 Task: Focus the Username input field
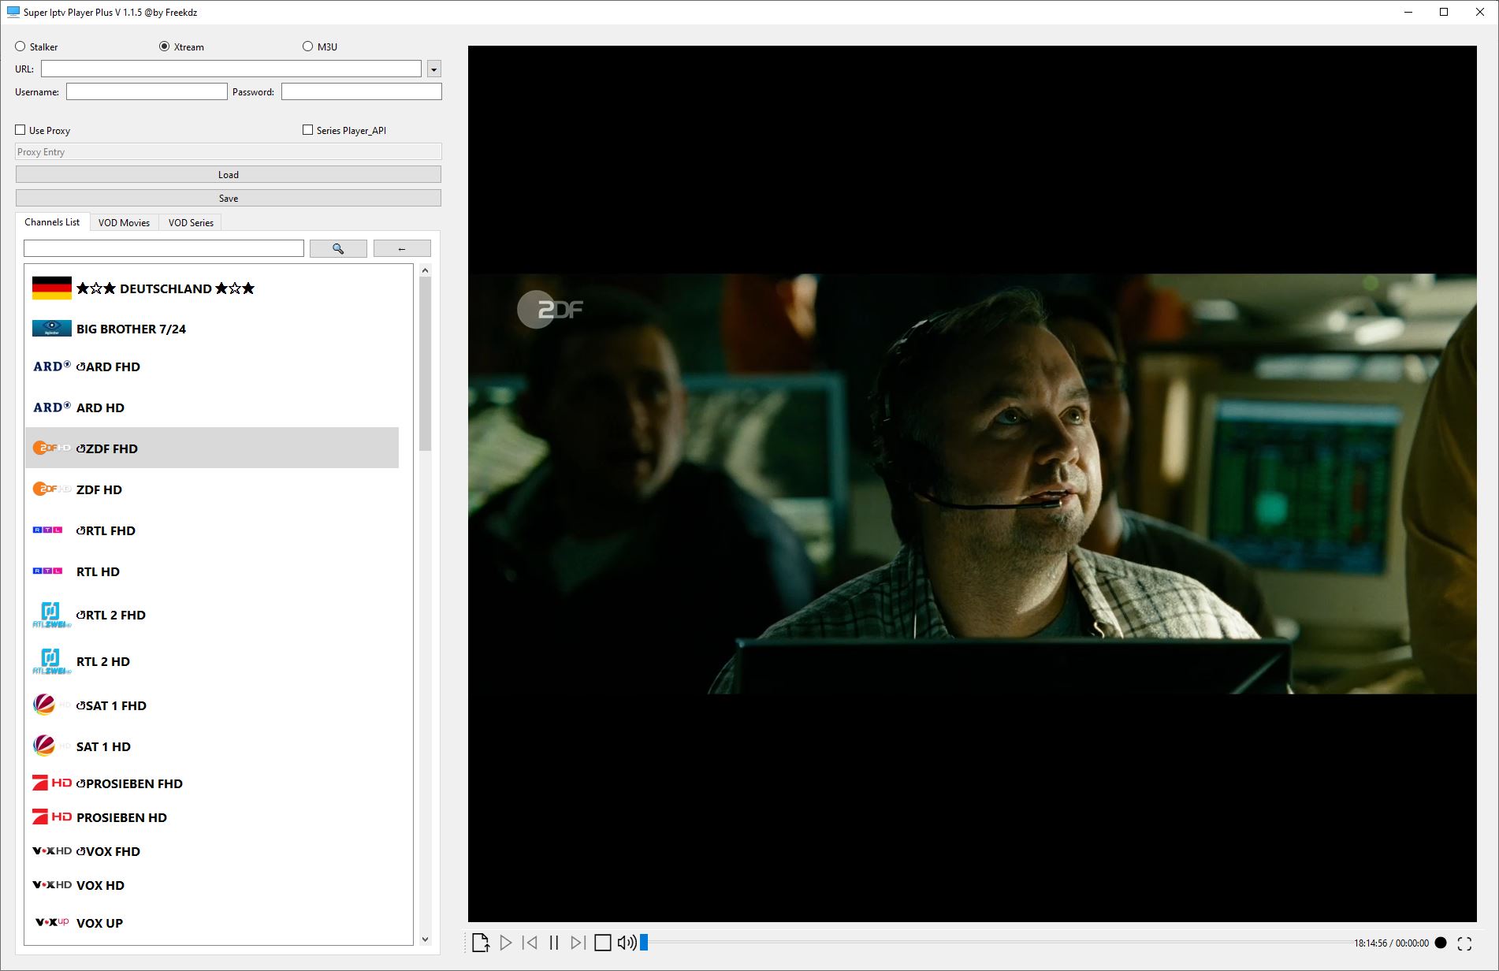147,92
